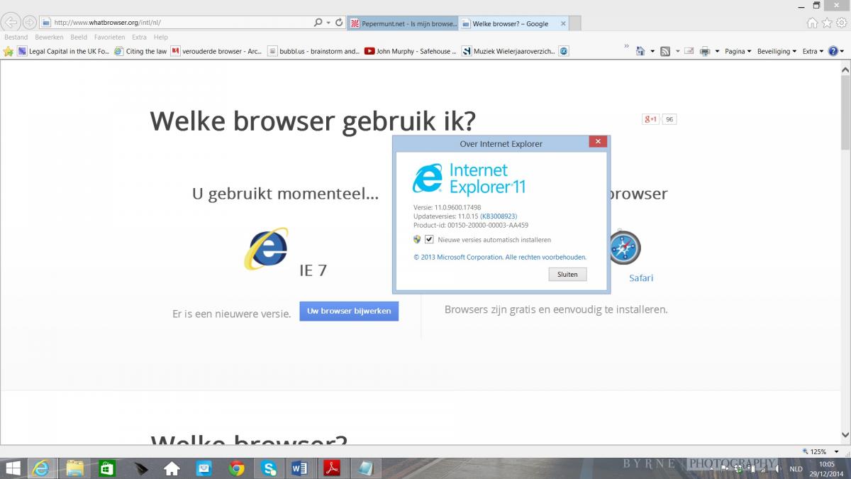Expand favorites bar overflow chevron

tap(626, 46)
